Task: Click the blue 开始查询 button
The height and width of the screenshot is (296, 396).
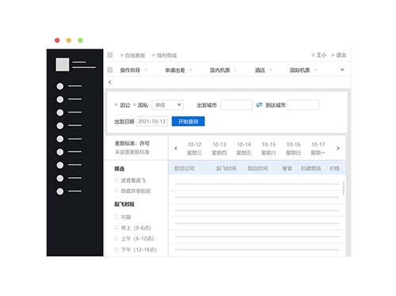Action: 188,121
